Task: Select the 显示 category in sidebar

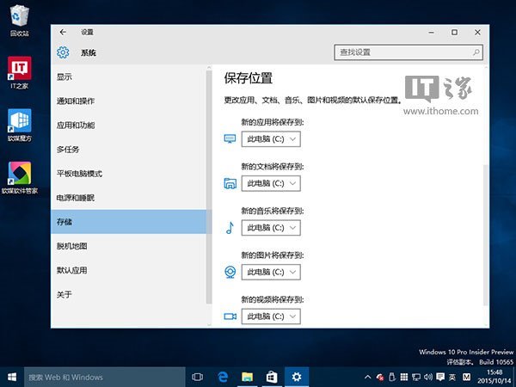Action: pos(65,77)
